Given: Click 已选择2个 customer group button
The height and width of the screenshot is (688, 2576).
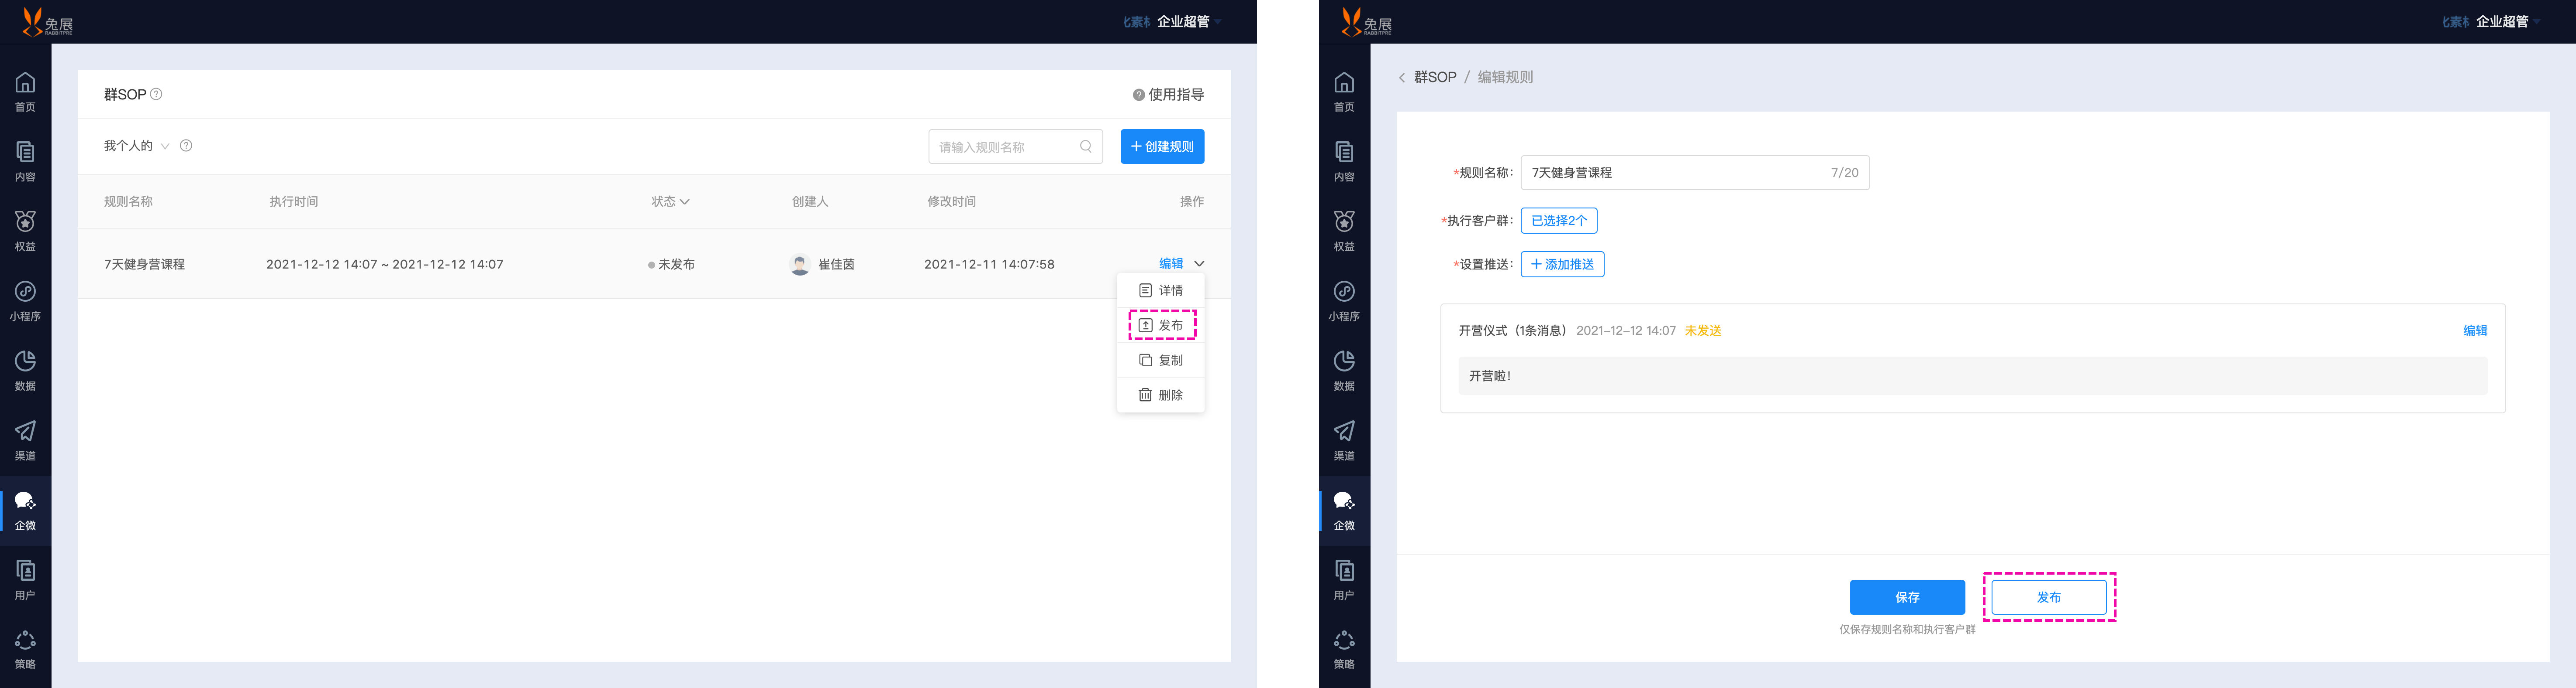Looking at the screenshot, I should (1559, 221).
